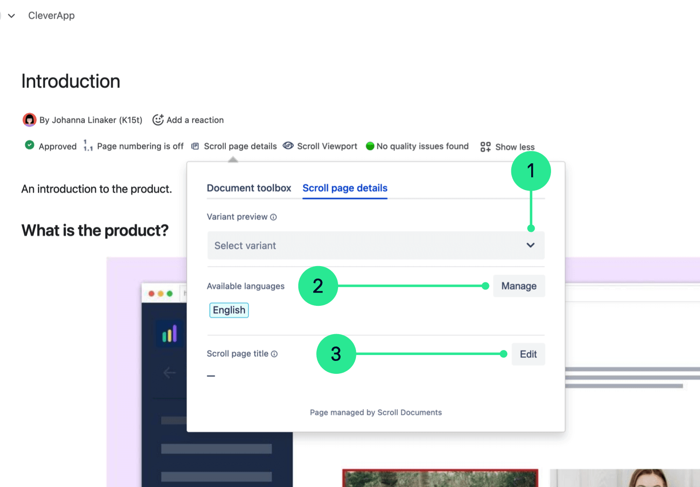
Task: Click the English language tag
Action: click(229, 310)
